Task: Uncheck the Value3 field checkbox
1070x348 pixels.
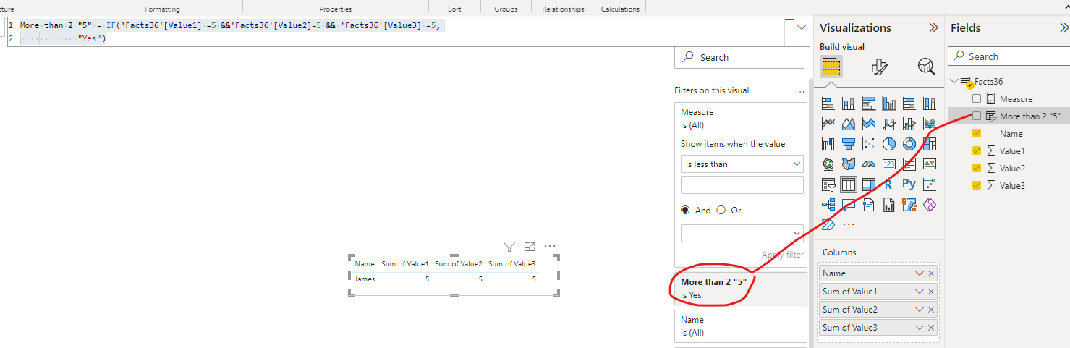Action: pos(977,185)
